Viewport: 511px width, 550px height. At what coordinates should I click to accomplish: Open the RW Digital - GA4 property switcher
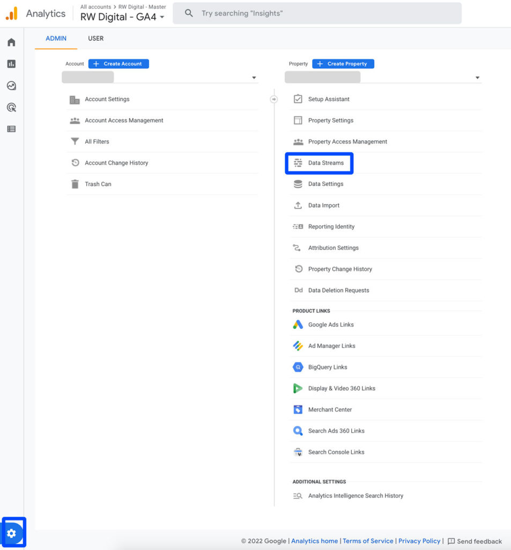[122, 17]
